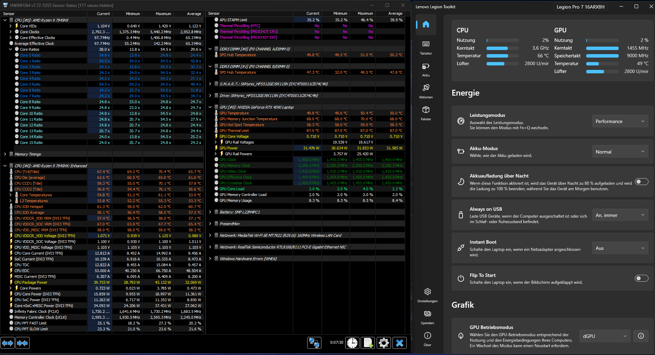Expand the S.M.A.R.T. SKHynix group
Viewport: 655px width, 355px height.
click(x=210, y=84)
